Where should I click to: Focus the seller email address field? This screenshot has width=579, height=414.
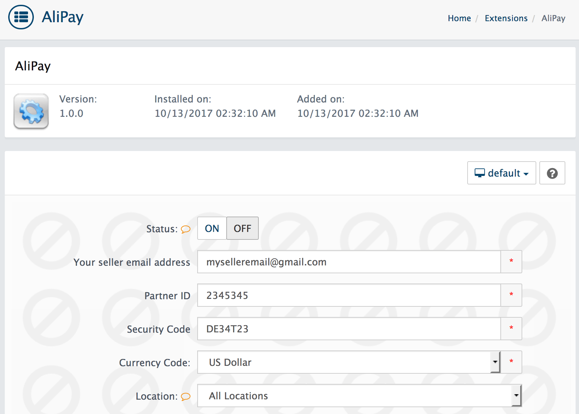coord(349,262)
